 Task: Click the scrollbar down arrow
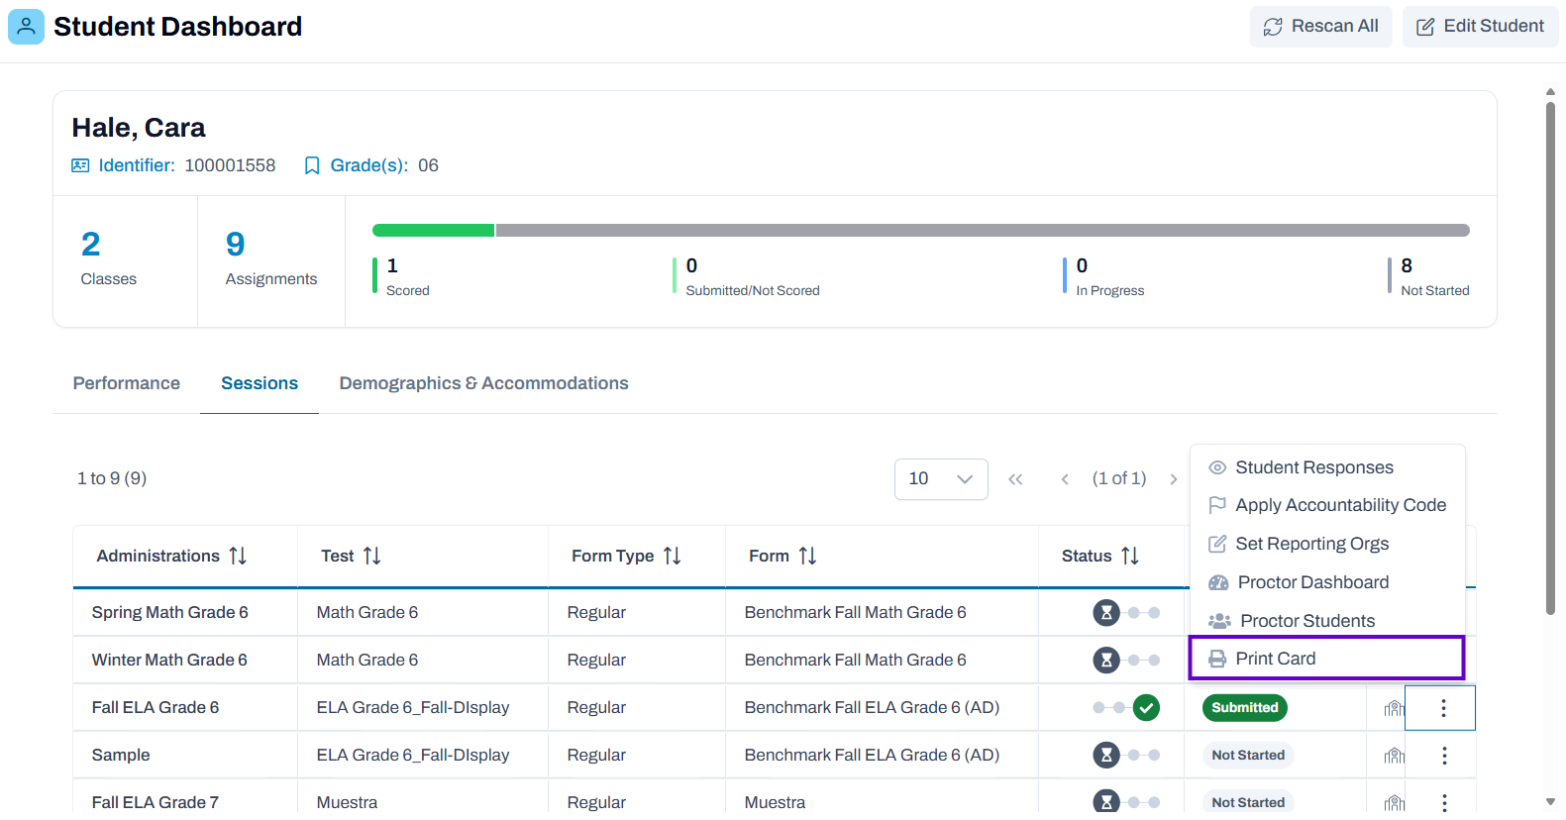point(1550,801)
